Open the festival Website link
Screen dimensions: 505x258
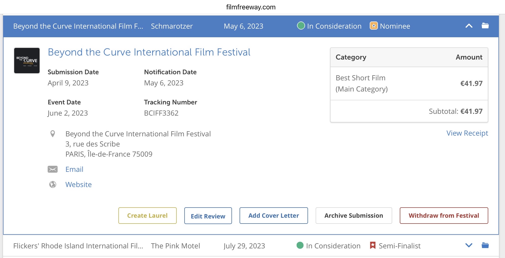[78, 185]
